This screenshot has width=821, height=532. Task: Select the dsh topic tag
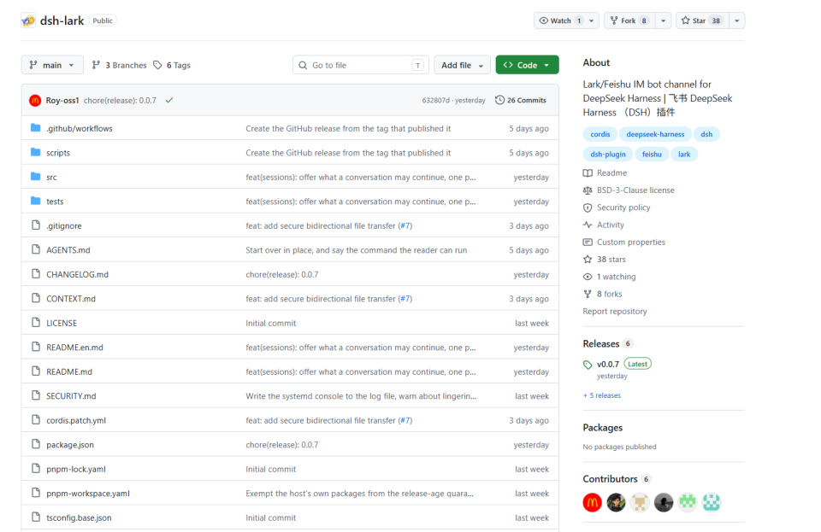pos(706,134)
